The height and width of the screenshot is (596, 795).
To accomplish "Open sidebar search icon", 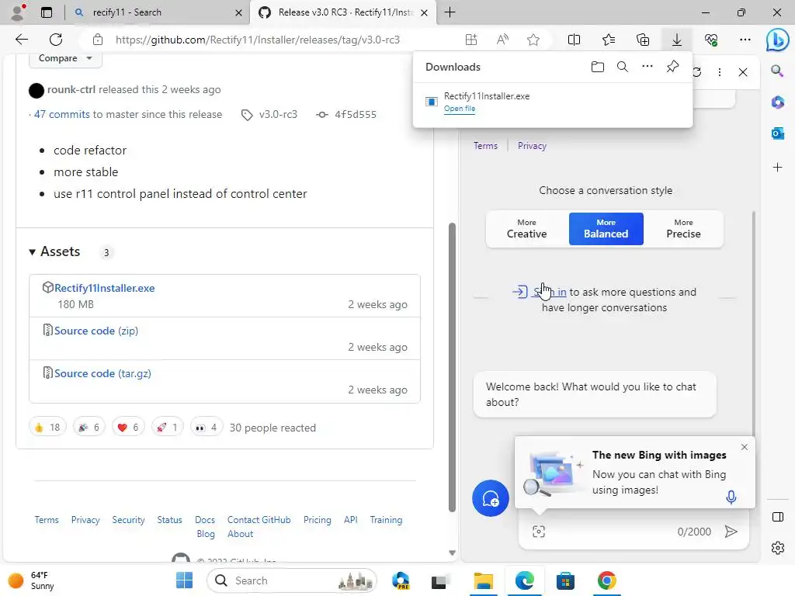I will (x=777, y=71).
